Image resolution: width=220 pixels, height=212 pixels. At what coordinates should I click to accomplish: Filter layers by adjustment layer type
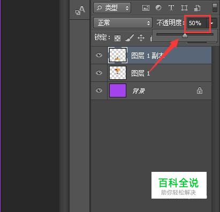tap(158, 7)
